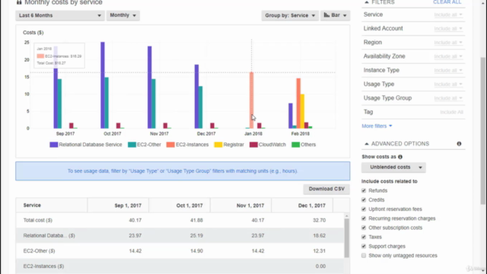Collapse the FILTERS section
This screenshot has height=274, width=487.
pos(367,2)
